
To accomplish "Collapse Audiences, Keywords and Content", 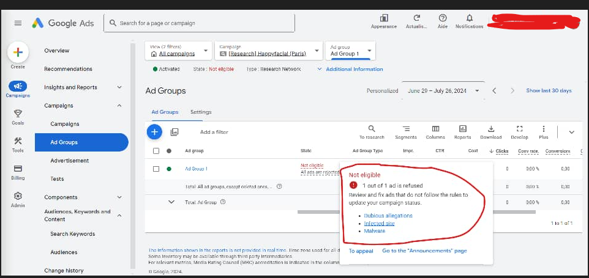I will click(x=119, y=216).
